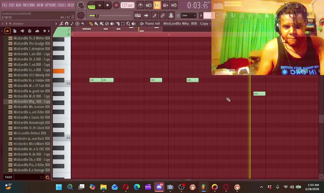Open the PATTERNS menu
This screenshot has width=324, height=193.
[29, 5]
